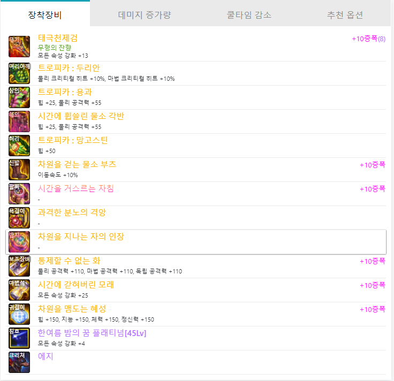The height and width of the screenshot is (381, 394).
Task: Select the 보조장비 sub-equipment icon
Action: click(x=19, y=266)
